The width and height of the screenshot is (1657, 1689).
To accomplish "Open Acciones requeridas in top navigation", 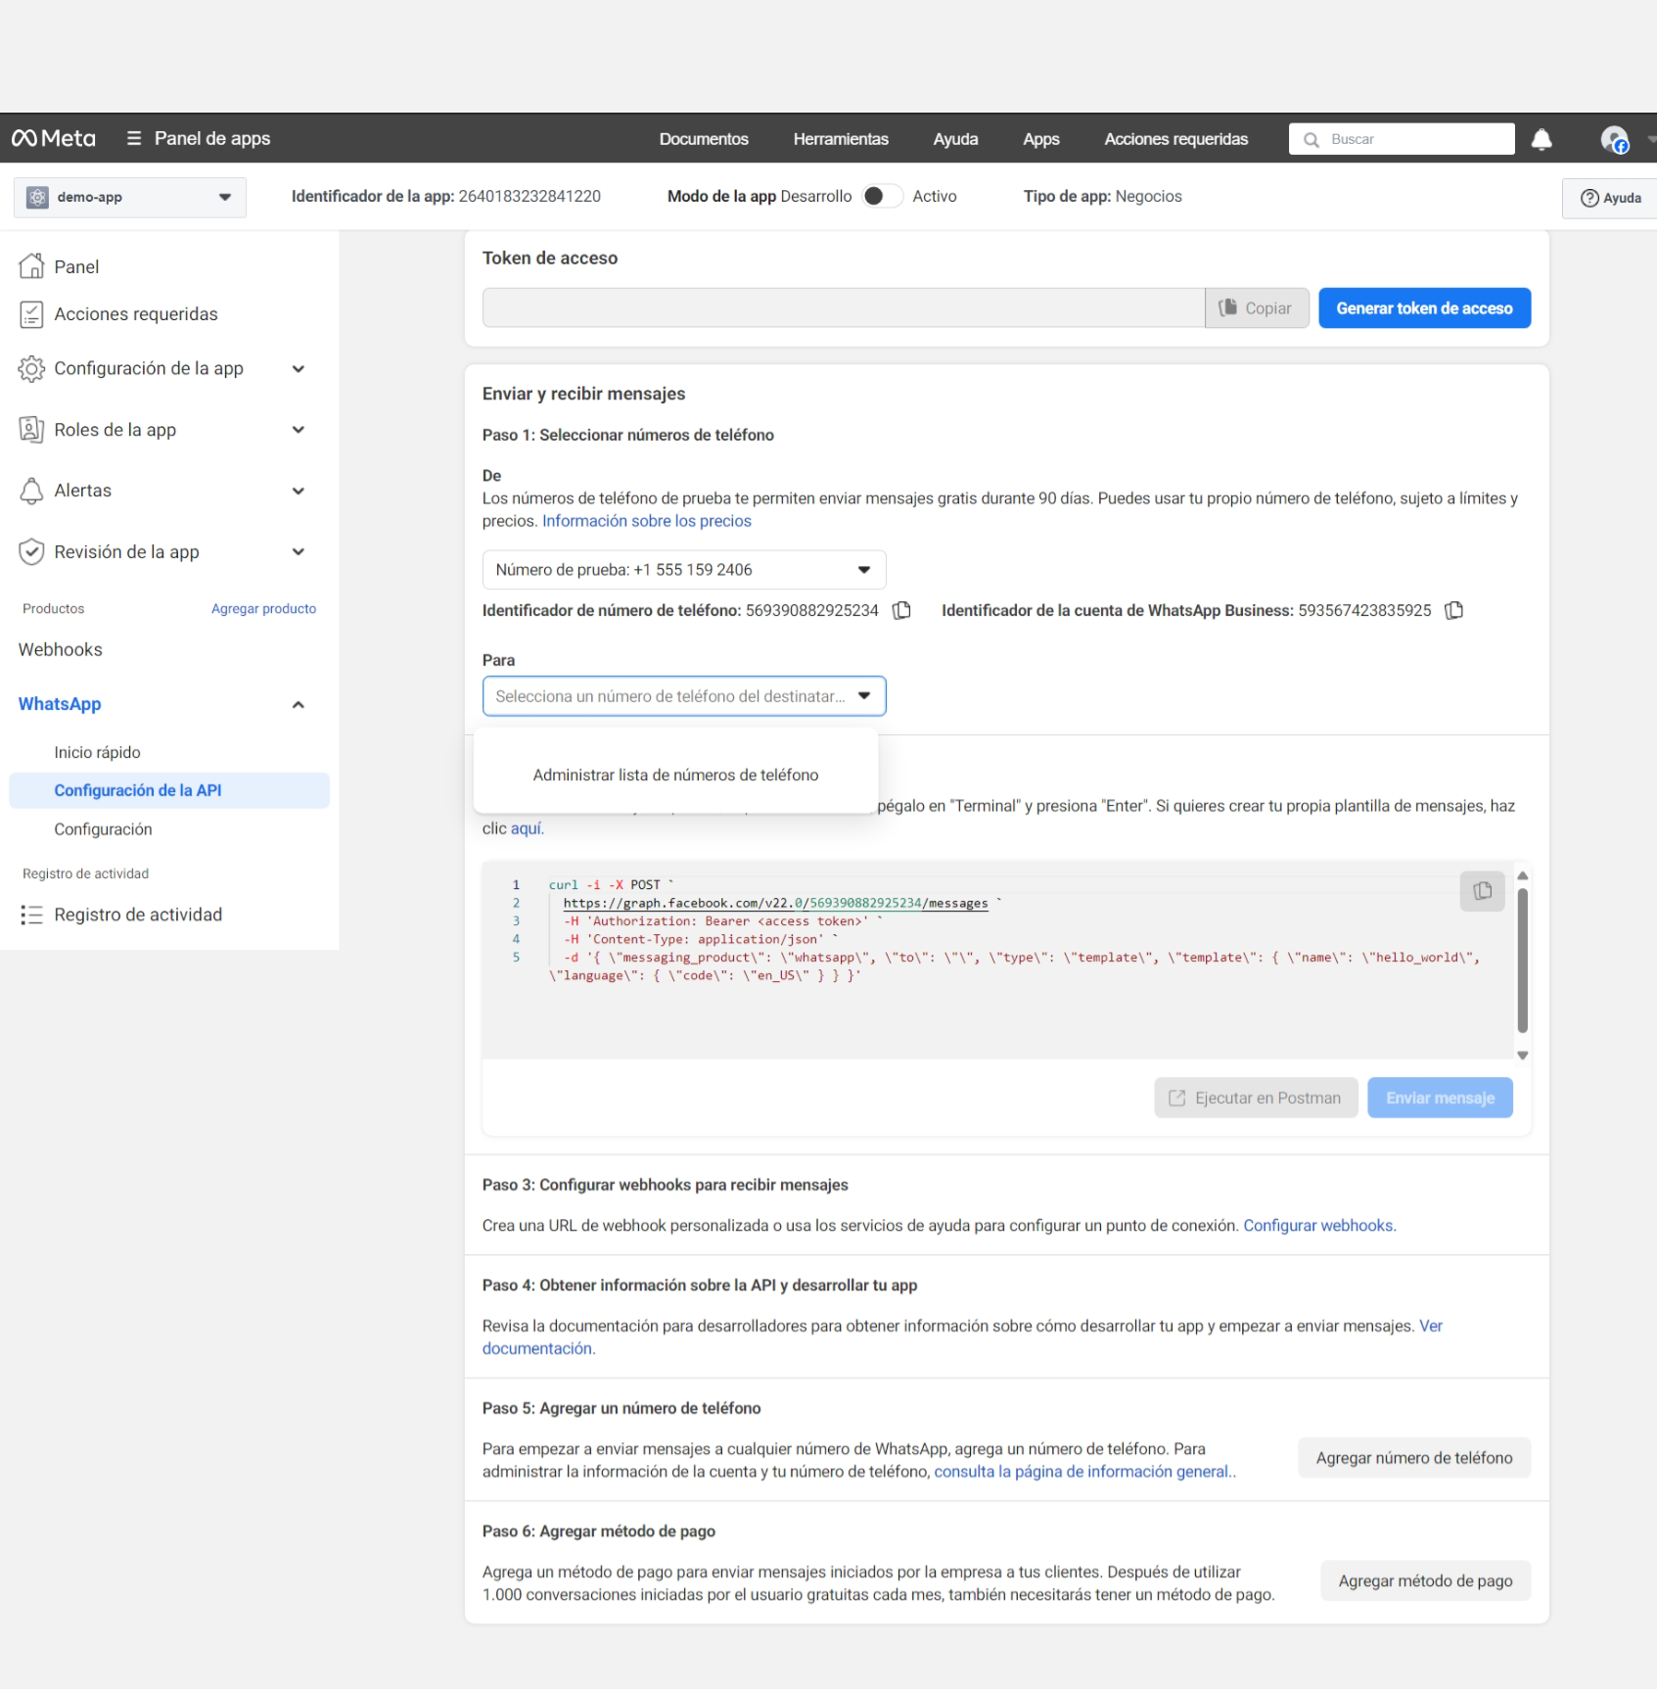I will click(1176, 139).
